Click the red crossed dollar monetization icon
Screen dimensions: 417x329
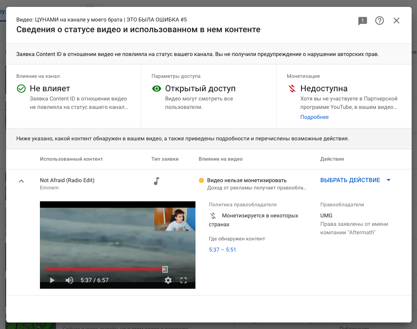(x=292, y=89)
